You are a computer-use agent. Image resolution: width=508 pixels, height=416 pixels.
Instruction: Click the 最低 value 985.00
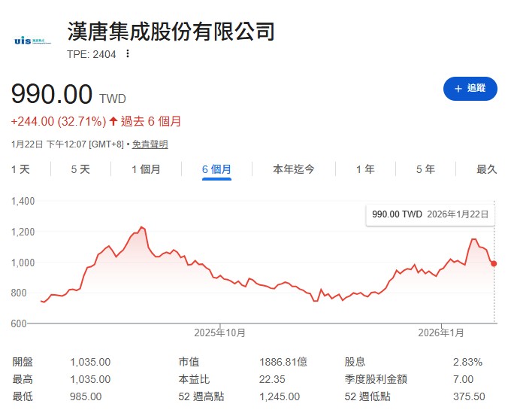(86, 396)
